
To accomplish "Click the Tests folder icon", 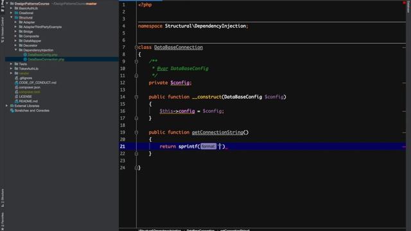I will pyautogui.click(x=17, y=64).
